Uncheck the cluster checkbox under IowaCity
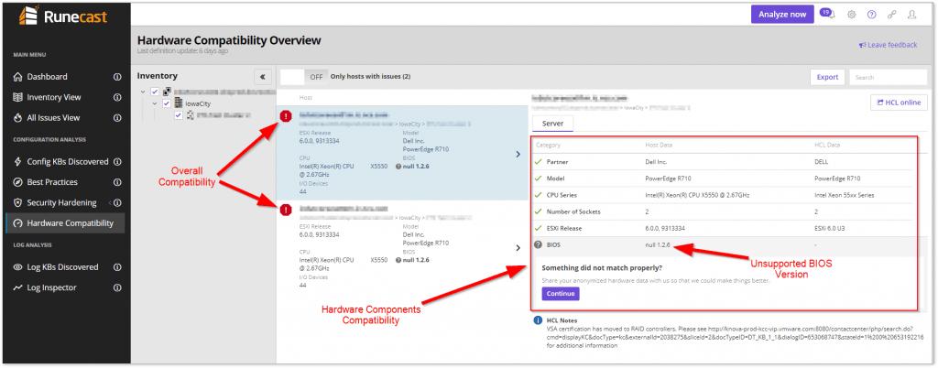 (179, 115)
